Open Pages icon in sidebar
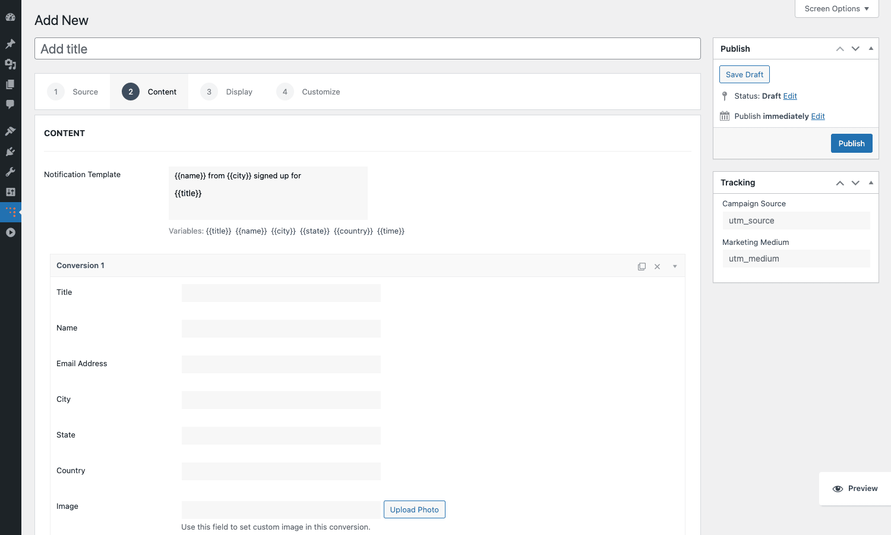This screenshot has height=535, width=891. (10, 84)
